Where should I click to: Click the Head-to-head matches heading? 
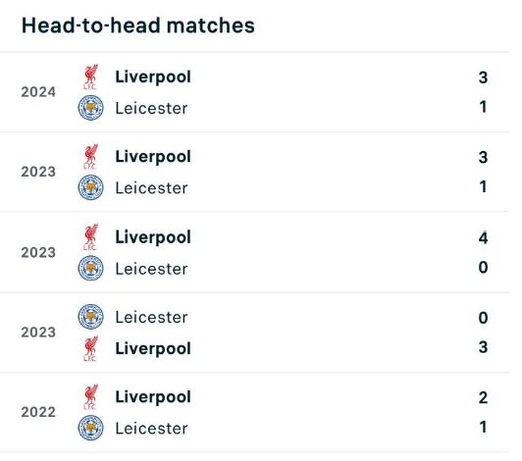click(x=138, y=26)
